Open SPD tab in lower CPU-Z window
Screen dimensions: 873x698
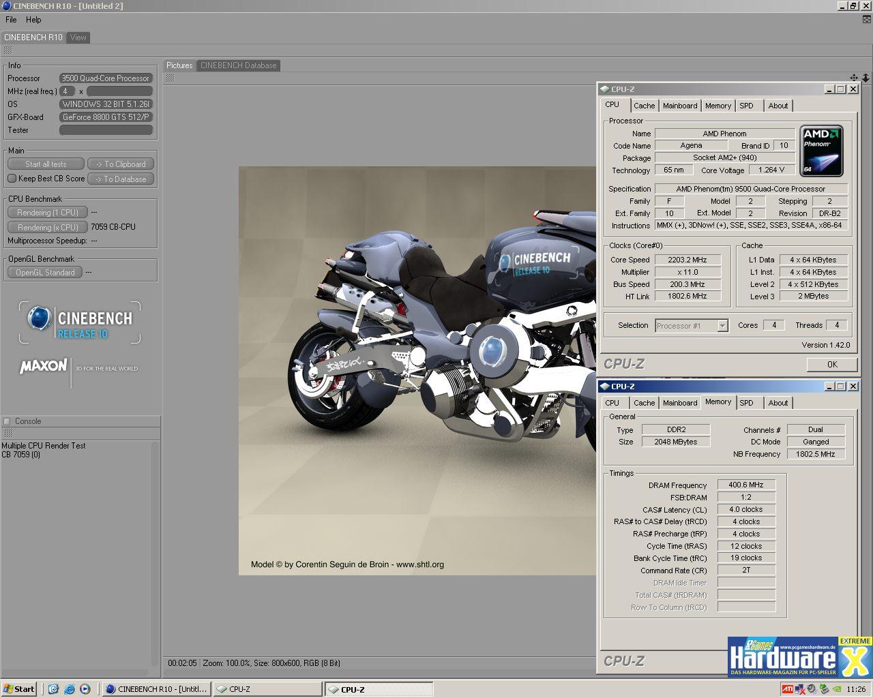pos(747,403)
